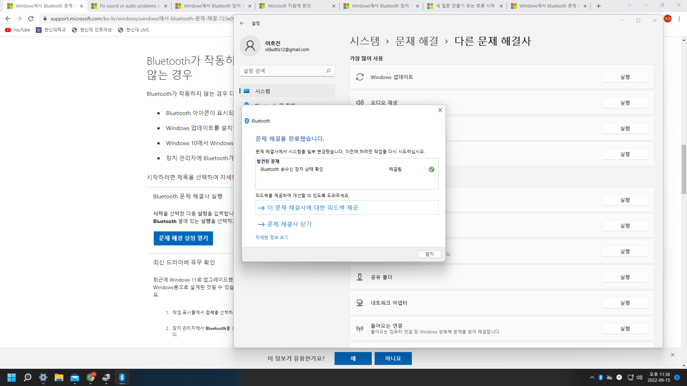Open the browser tab list dropdown

pyautogui.click(x=629, y=5)
